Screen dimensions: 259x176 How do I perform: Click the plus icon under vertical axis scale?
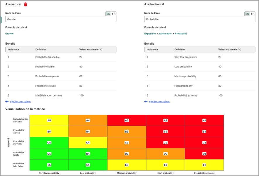(x=7, y=101)
